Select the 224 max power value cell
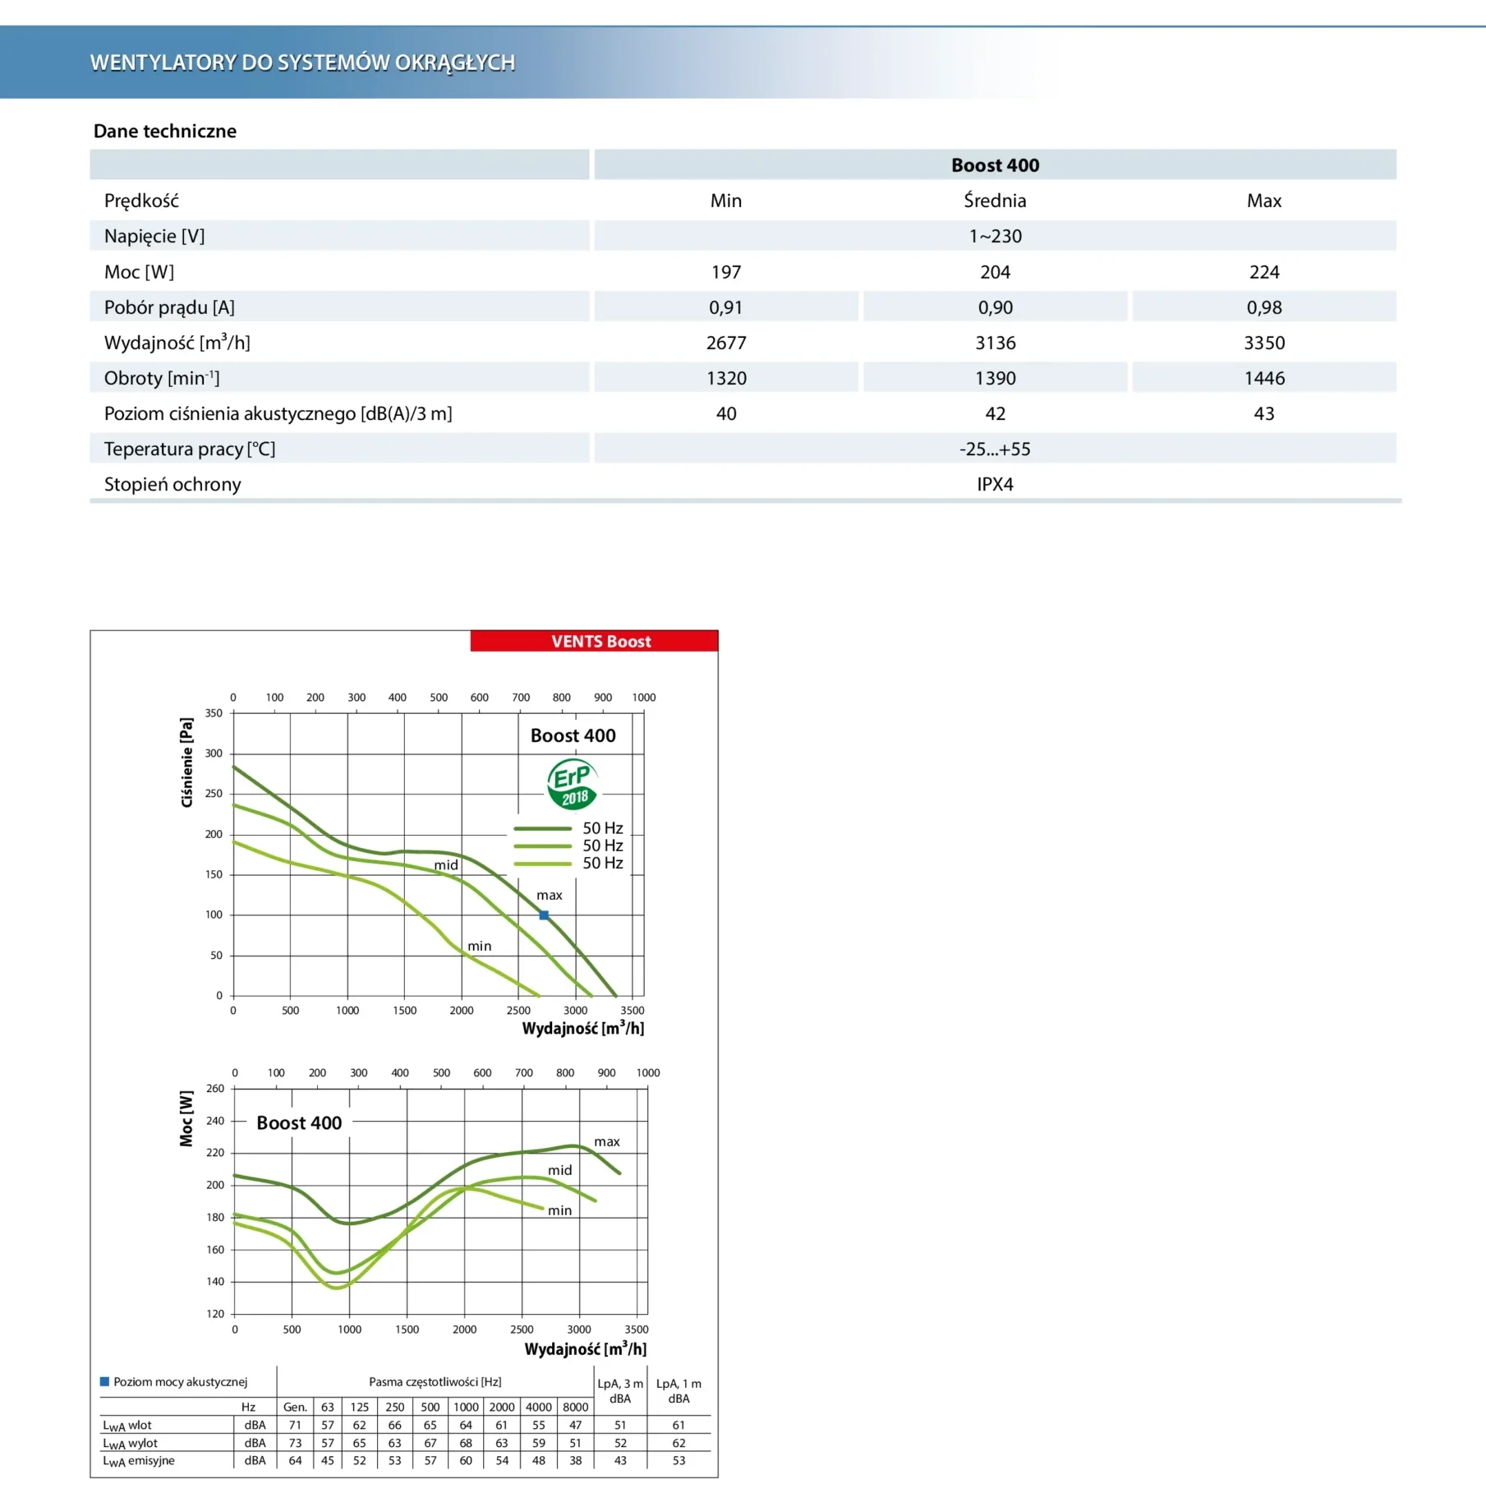1486x1493 pixels. (1263, 272)
